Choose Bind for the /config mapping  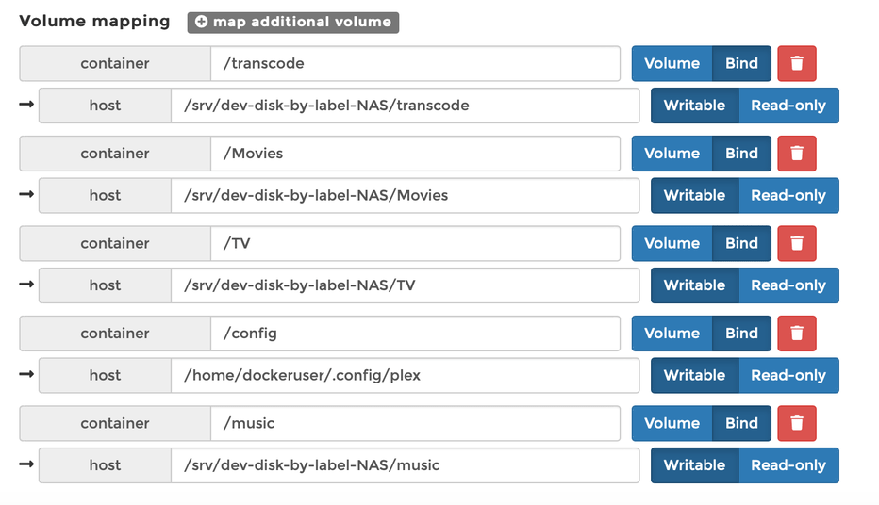(x=741, y=334)
